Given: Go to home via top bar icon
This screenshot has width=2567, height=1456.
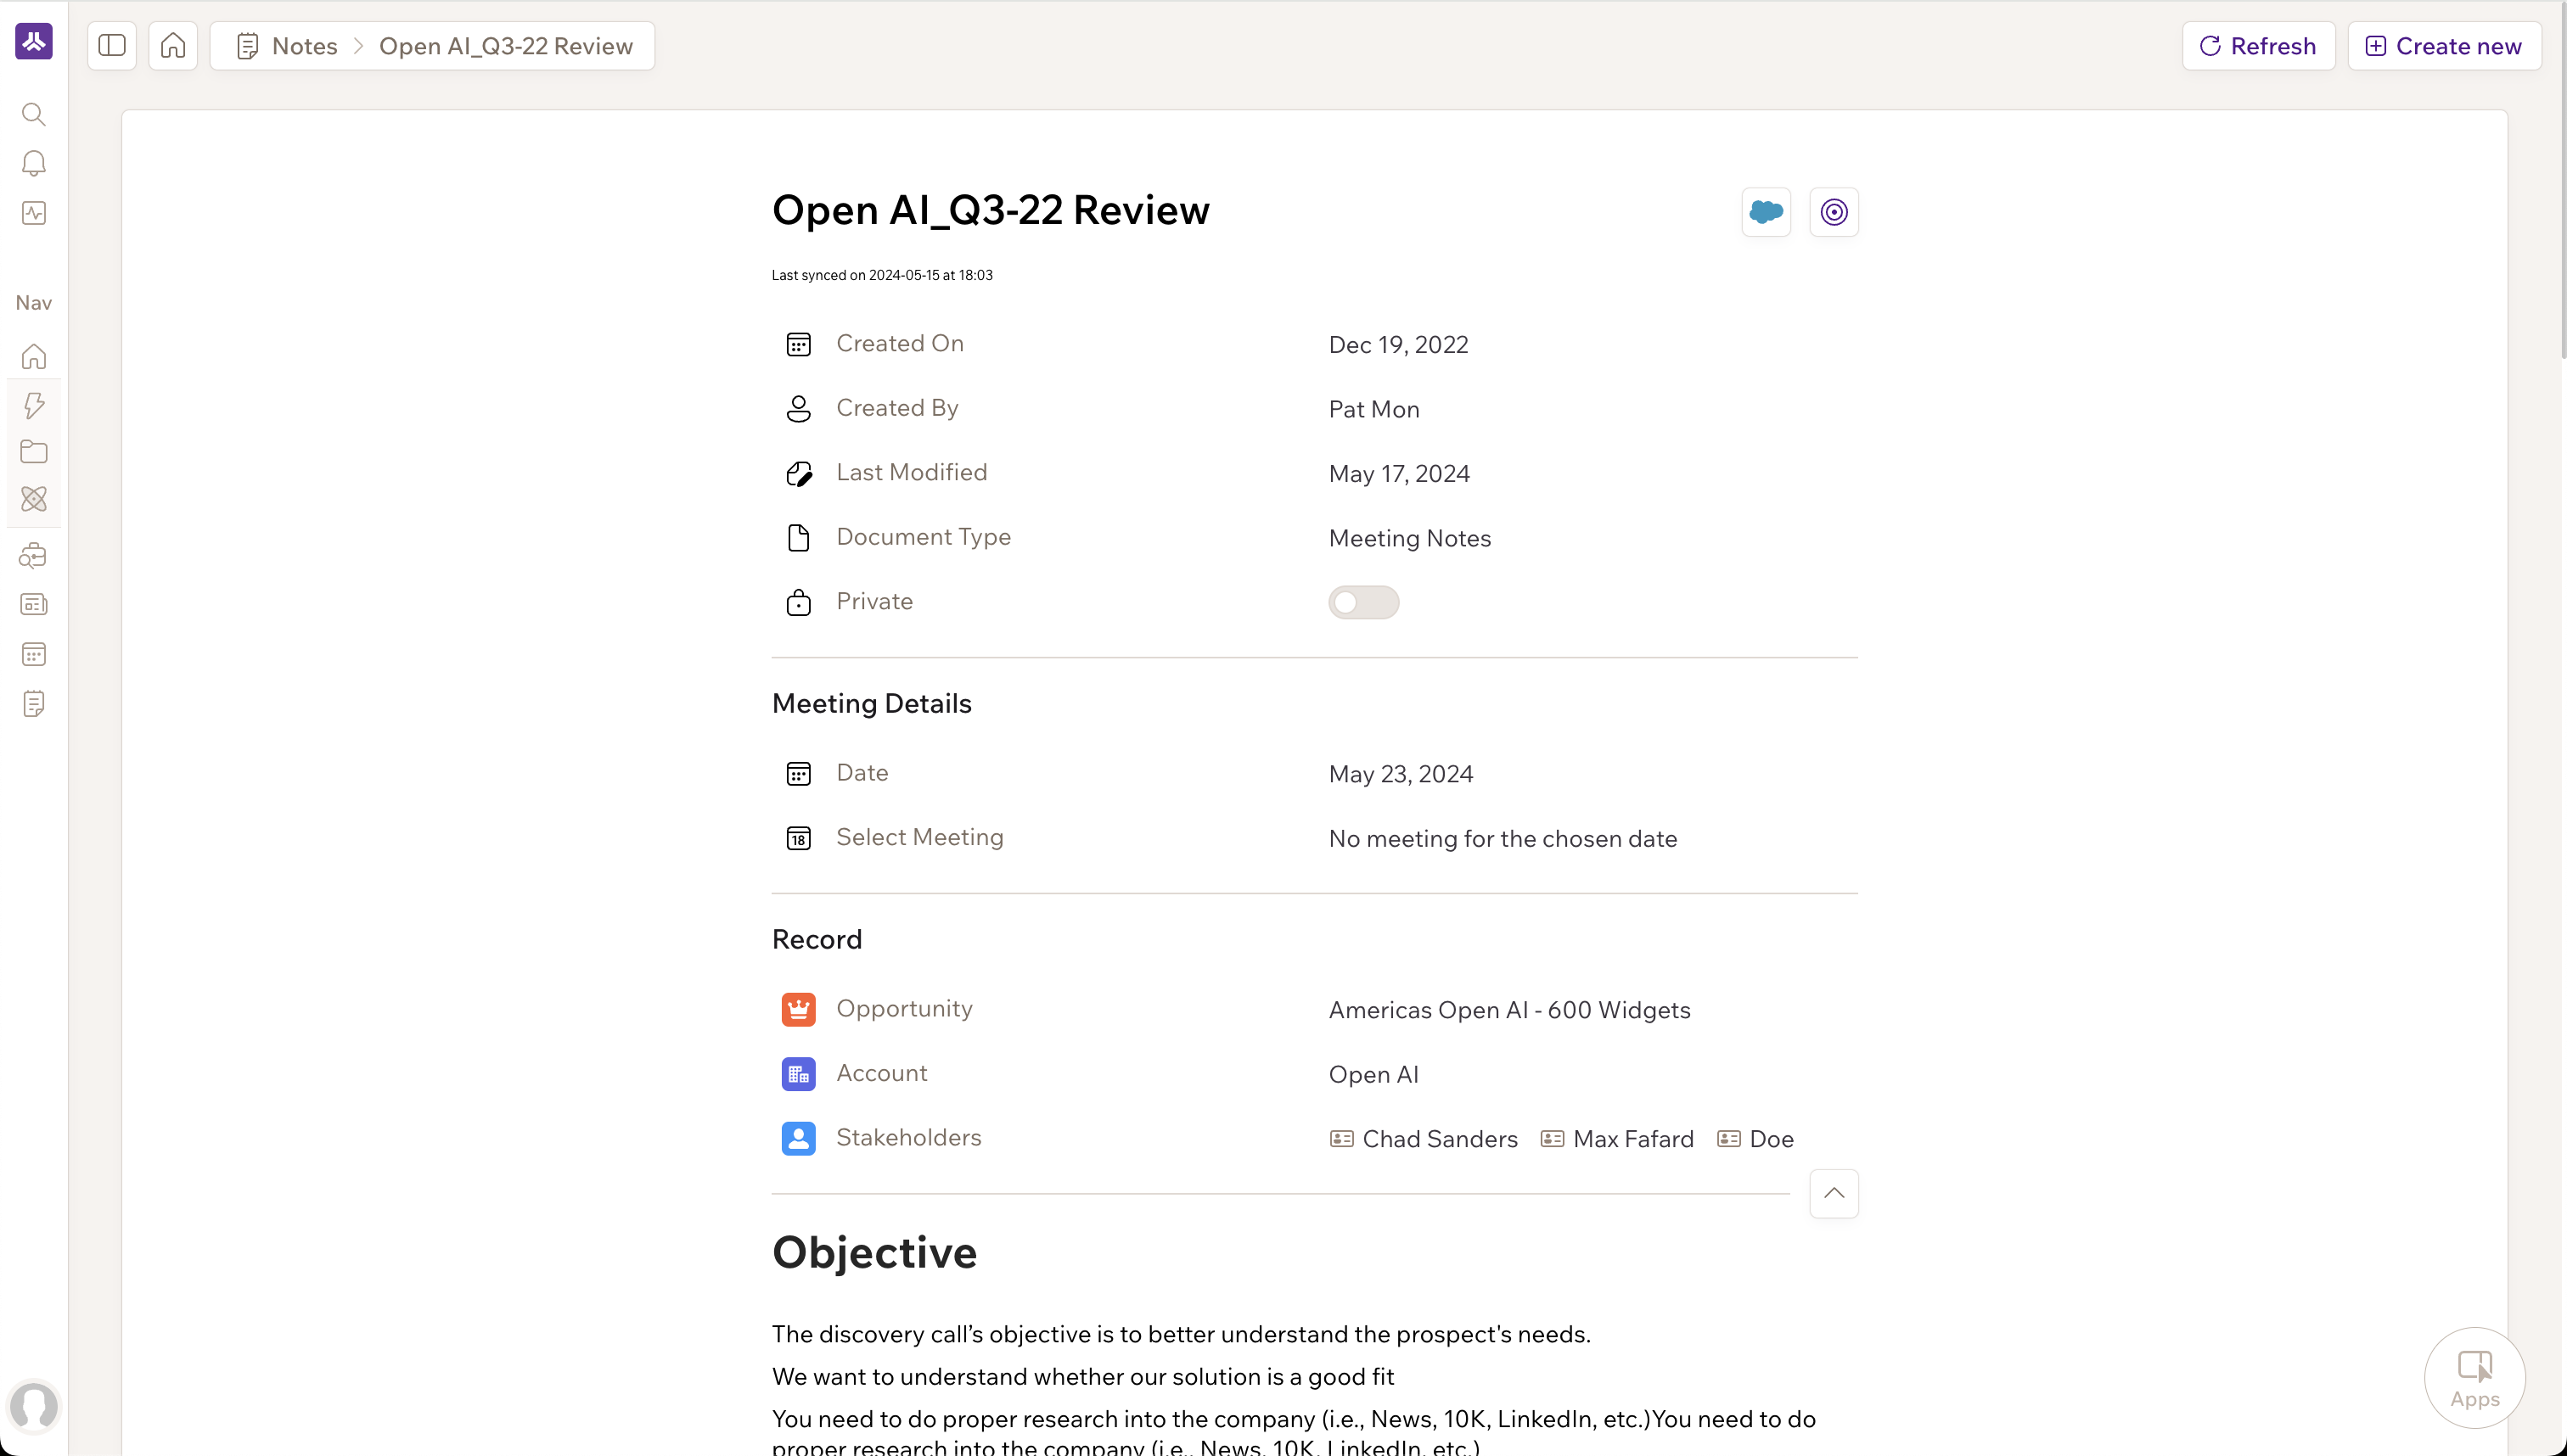Looking at the screenshot, I should 173,46.
